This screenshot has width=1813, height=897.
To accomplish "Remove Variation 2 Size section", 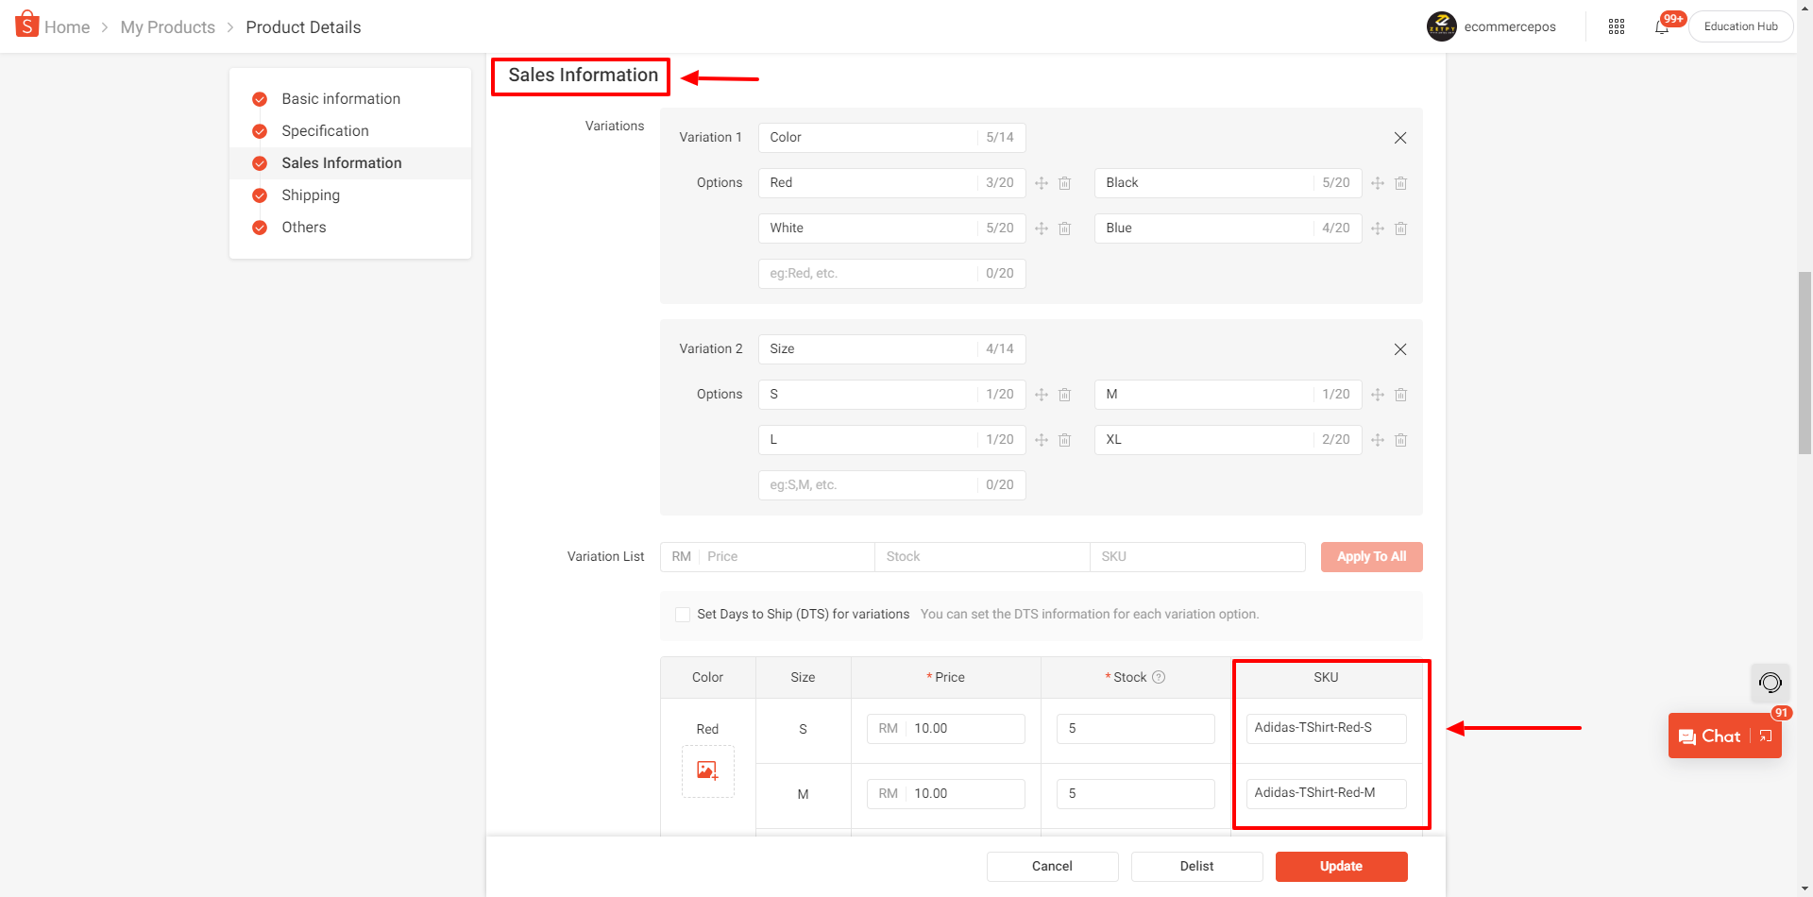I will 1399,349.
